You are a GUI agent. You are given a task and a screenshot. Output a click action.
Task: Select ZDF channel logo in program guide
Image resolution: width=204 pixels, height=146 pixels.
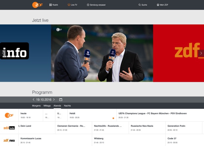(9, 115)
